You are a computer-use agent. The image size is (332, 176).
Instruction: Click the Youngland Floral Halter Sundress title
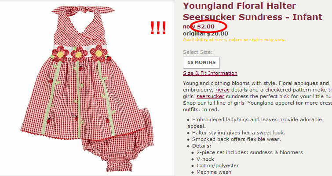(252, 11)
